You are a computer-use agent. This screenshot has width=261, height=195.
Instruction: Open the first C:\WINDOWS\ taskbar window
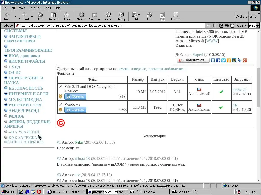(149, 192)
